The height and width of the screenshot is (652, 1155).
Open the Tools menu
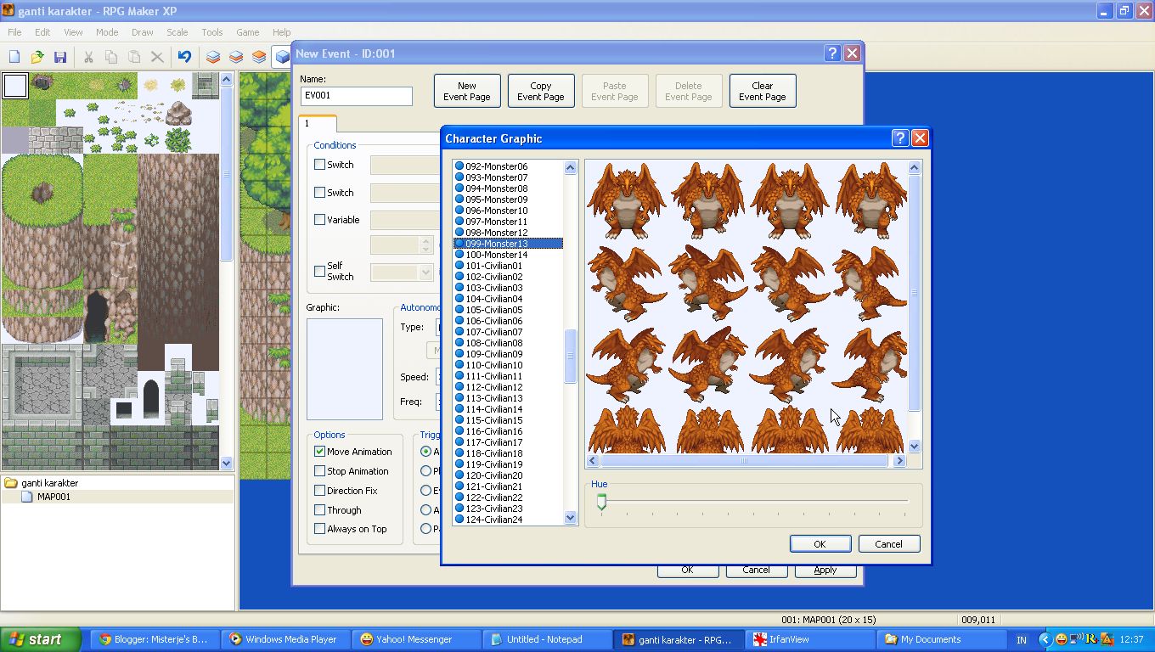(212, 32)
